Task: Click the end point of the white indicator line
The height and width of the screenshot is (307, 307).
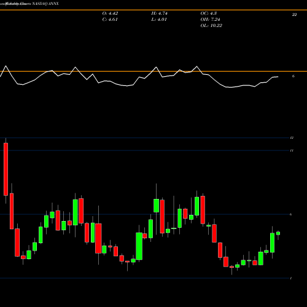Action: 278,77
